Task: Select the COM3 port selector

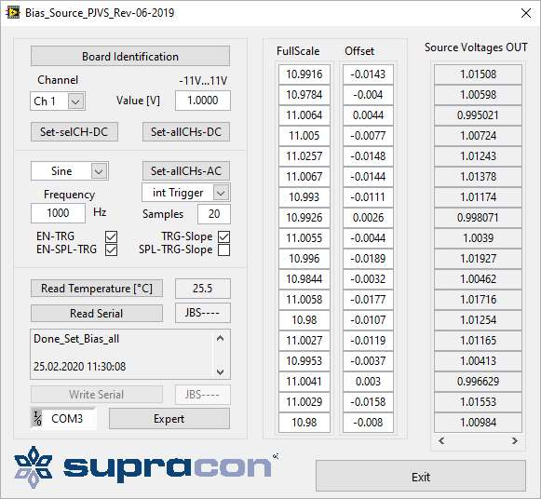Action: (64, 418)
